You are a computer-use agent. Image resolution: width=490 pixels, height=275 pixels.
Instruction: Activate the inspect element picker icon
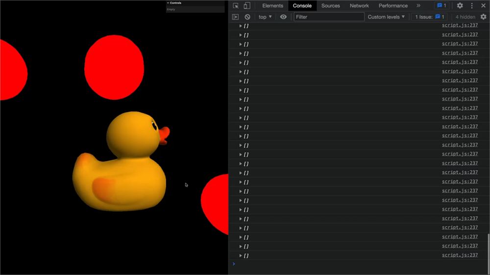coord(236,5)
